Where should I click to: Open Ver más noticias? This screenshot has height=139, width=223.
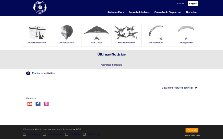point(111,65)
